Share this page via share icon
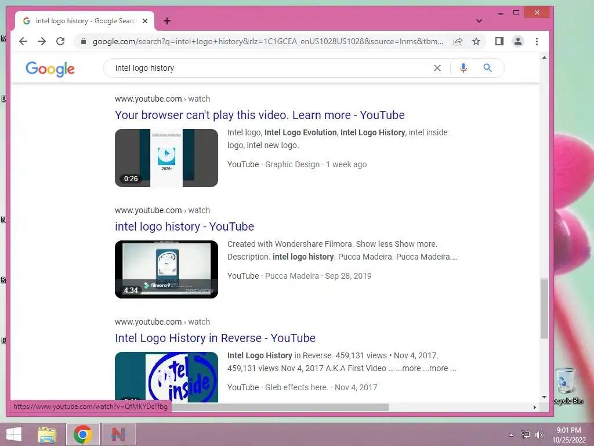The width and height of the screenshot is (594, 446). pyautogui.click(x=458, y=41)
